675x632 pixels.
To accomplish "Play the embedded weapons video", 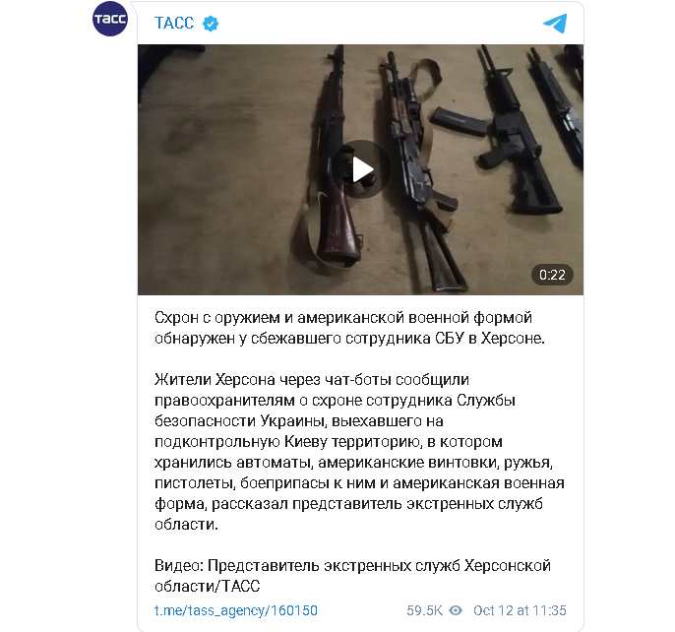I will [x=361, y=169].
